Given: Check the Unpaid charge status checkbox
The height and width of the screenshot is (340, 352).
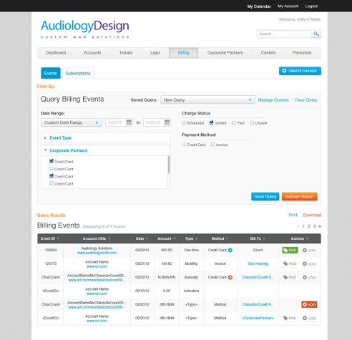Looking at the screenshot, I should pos(252,122).
